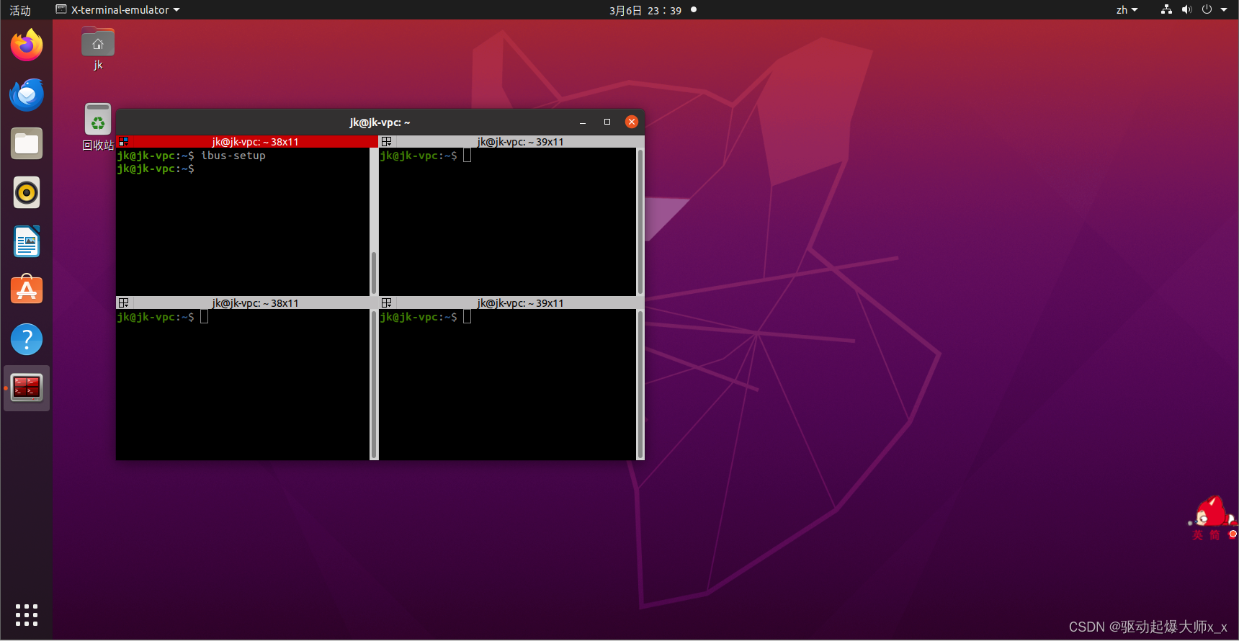Click the top-left pane scrollbar
1239x641 pixels.
click(x=373, y=273)
